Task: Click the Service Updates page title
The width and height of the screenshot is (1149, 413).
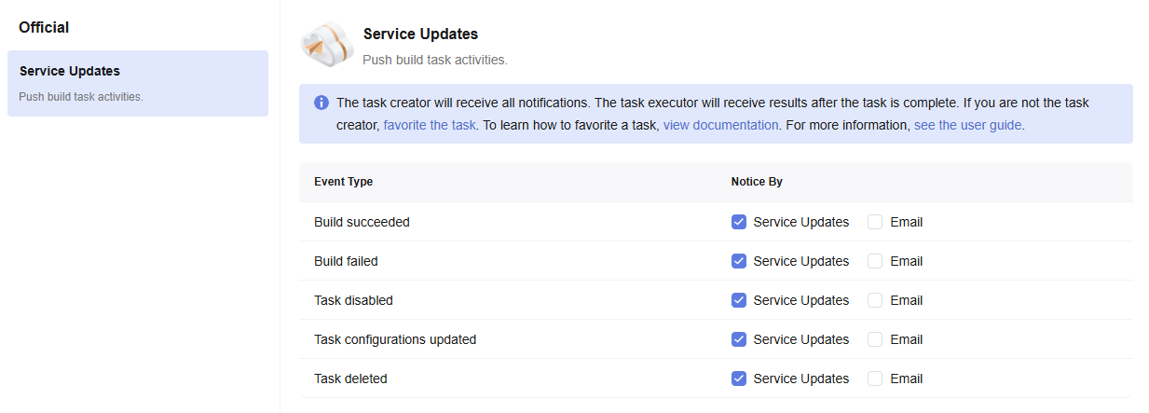Action: pyautogui.click(x=420, y=34)
